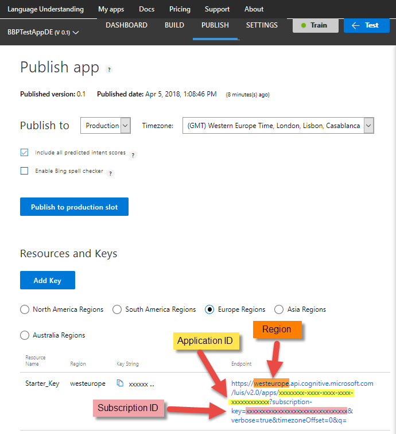The image size is (396, 434).
Task: Select Asia Regions radio button
Action: click(x=279, y=309)
